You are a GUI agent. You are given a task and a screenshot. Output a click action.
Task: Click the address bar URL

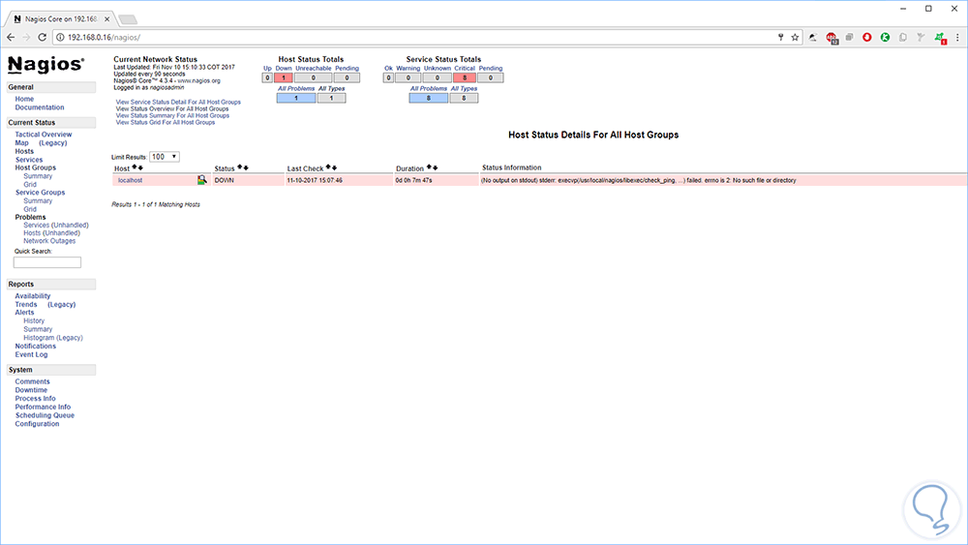click(104, 37)
